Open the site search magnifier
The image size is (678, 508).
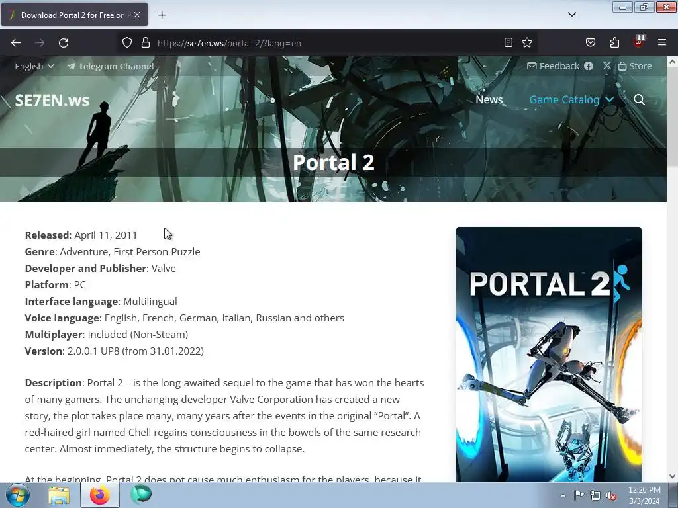639,100
